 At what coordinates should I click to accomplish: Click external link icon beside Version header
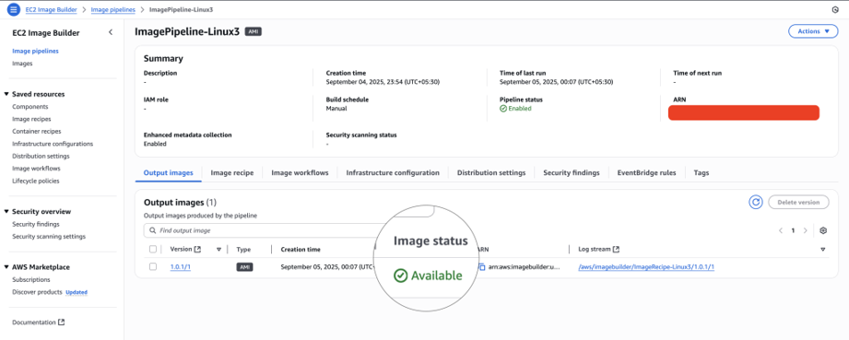pyautogui.click(x=197, y=249)
